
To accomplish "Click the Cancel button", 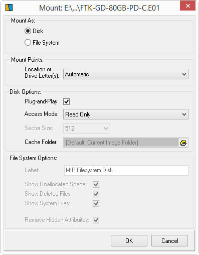I will coord(169,241).
